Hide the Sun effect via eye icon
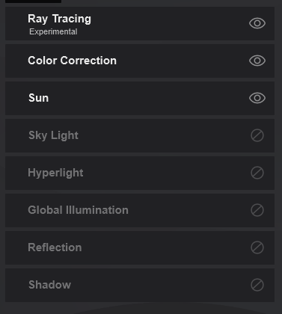 257,98
